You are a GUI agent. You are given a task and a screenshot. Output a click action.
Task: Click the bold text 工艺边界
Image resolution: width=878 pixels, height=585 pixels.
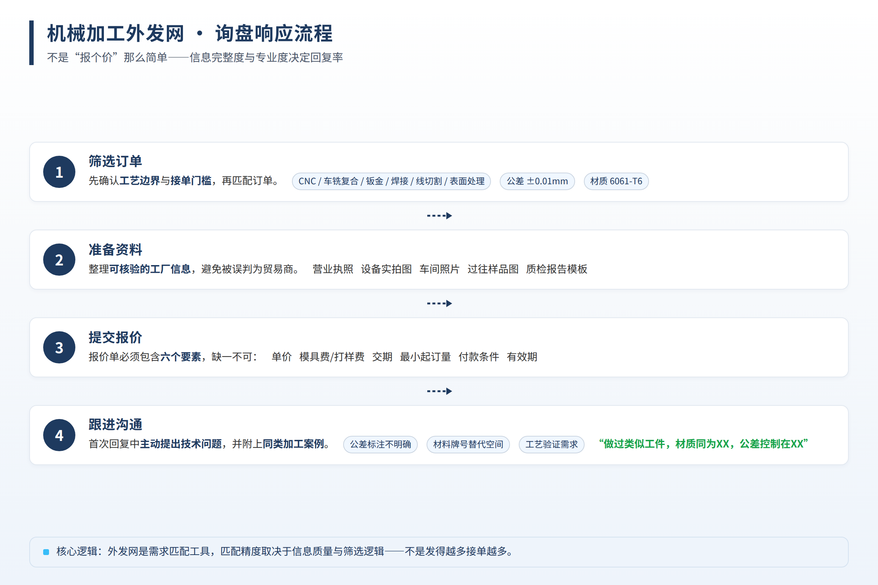140,181
